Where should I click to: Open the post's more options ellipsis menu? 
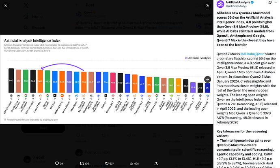tap(275, 2)
